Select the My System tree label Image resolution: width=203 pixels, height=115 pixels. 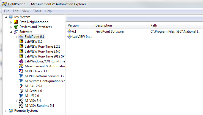coord(22,17)
